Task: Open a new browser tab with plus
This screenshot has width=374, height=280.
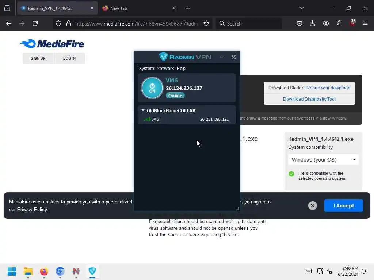Action: pos(188,8)
